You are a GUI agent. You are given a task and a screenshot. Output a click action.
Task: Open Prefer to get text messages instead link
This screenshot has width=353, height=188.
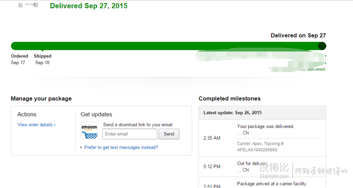(121, 148)
